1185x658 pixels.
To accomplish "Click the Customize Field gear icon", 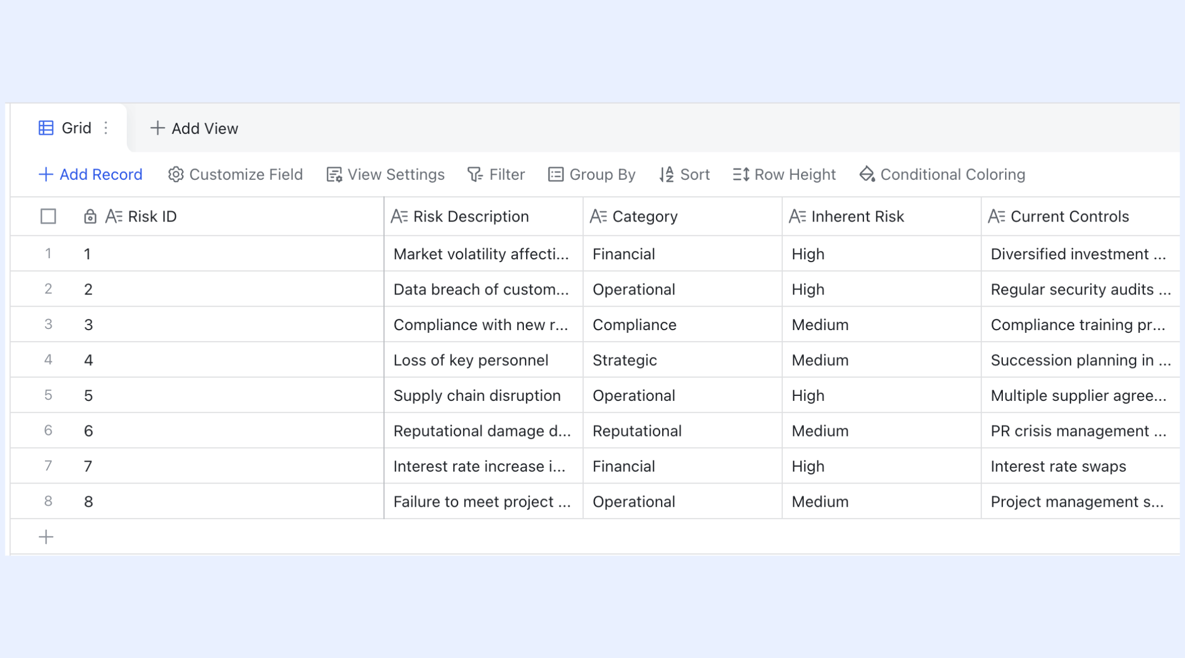I will [176, 174].
